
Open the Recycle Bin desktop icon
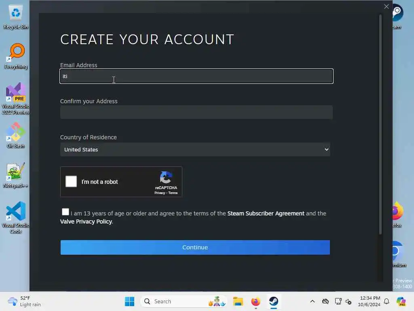[16, 17]
